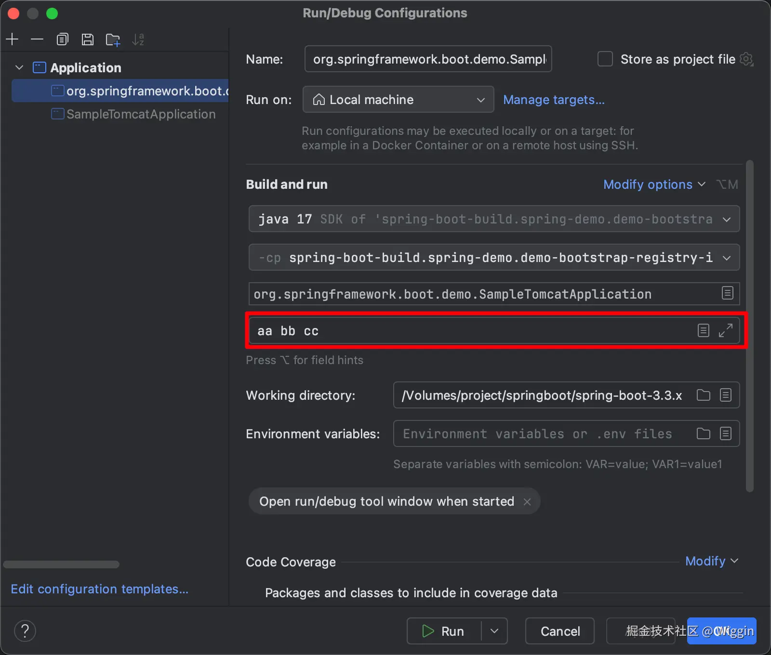771x655 pixels.
Task: Click the Manage targets link
Action: coord(554,100)
